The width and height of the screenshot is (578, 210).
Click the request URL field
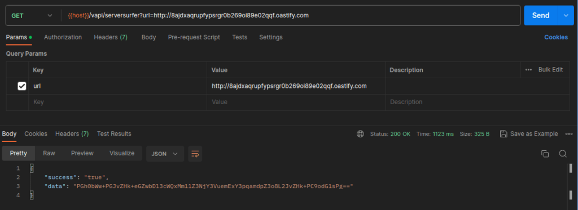[291, 15]
